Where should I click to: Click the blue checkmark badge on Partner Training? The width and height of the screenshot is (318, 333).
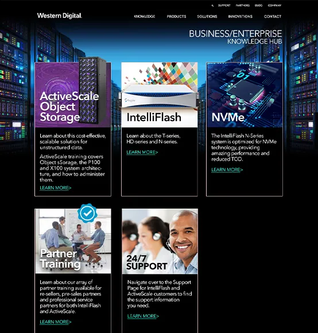(x=87, y=213)
